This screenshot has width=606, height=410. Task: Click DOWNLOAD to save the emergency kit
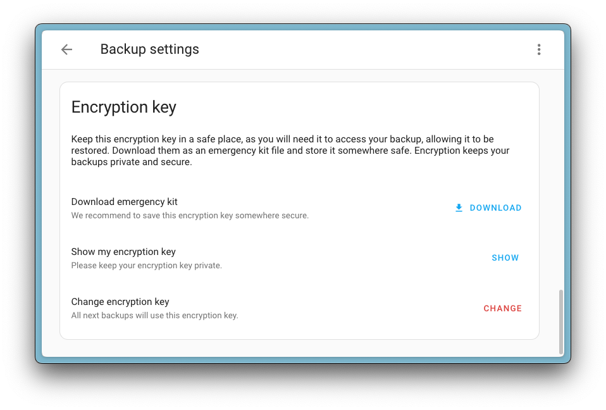495,208
